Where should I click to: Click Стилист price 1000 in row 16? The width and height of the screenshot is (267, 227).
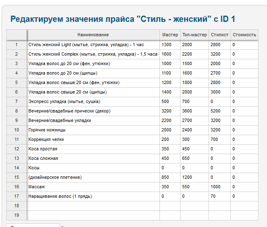(220, 187)
